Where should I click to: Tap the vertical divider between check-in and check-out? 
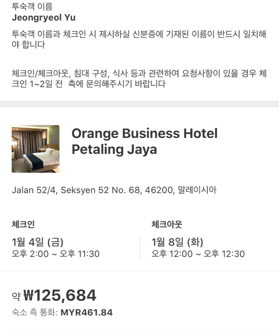(x=140, y=247)
